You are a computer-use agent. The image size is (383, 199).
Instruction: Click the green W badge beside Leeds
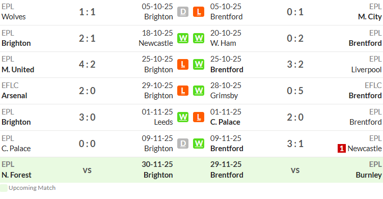[183, 117]
